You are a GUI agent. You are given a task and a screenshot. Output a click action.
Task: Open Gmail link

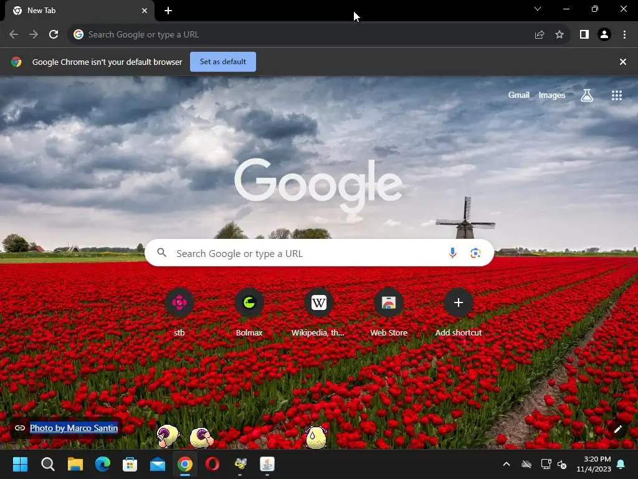pos(518,95)
